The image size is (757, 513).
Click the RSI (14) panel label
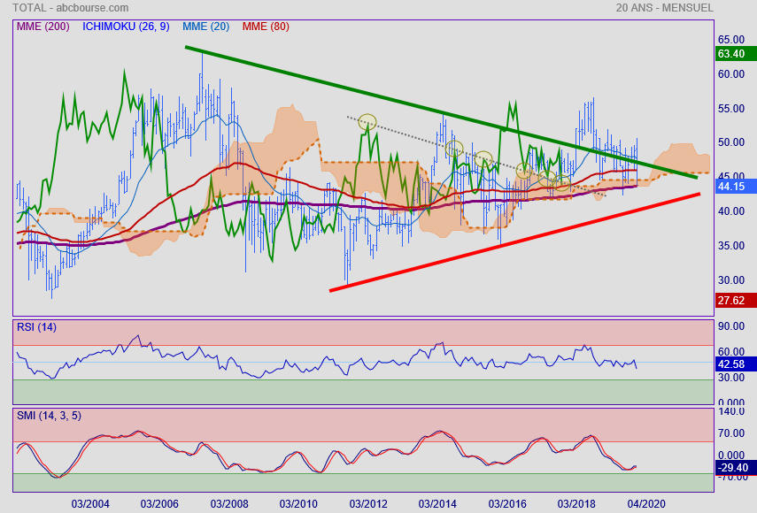click(36, 327)
